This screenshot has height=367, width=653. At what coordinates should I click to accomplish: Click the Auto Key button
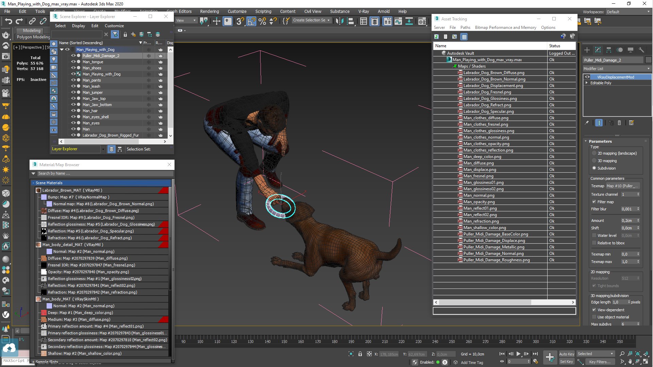pyautogui.click(x=567, y=354)
